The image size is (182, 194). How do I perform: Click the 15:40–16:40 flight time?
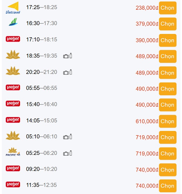pyautogui.click(x=42, y=104)
